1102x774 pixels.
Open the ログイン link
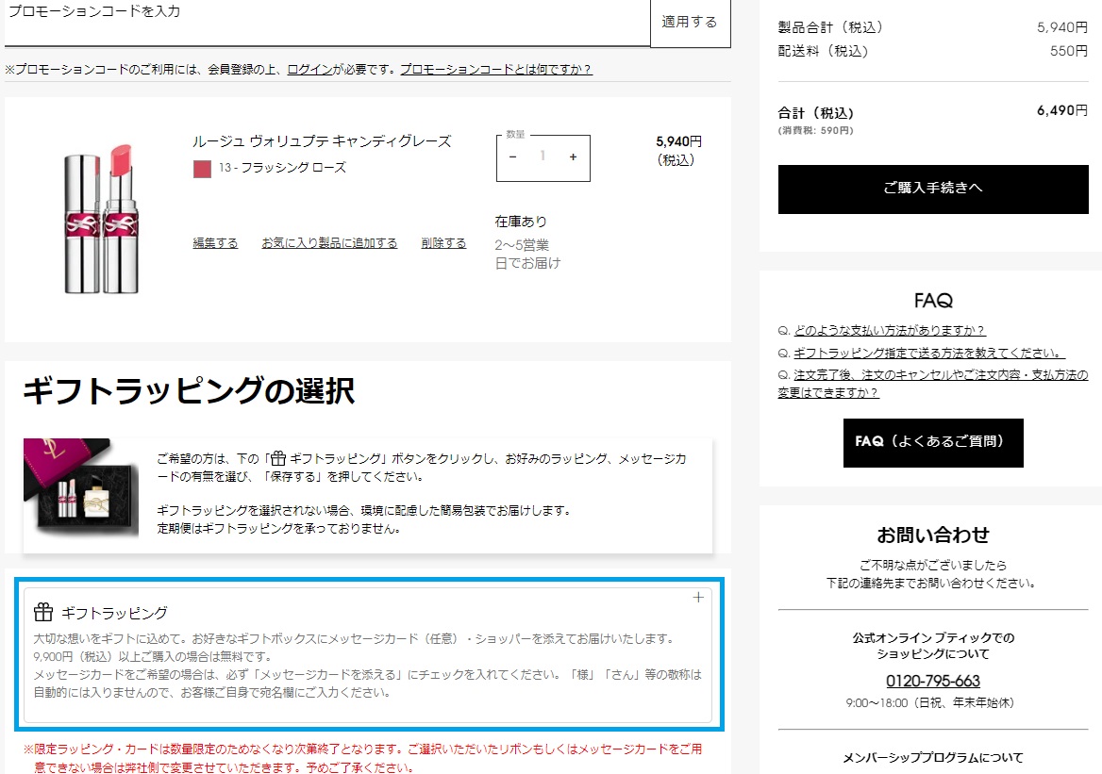click(x=309, y=69)
